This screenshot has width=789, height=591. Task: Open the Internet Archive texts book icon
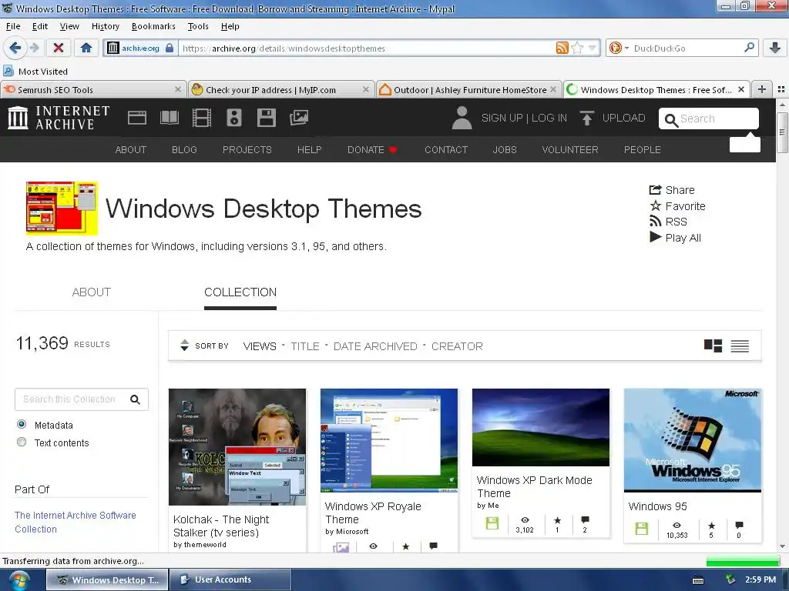[x=169, y=118]
